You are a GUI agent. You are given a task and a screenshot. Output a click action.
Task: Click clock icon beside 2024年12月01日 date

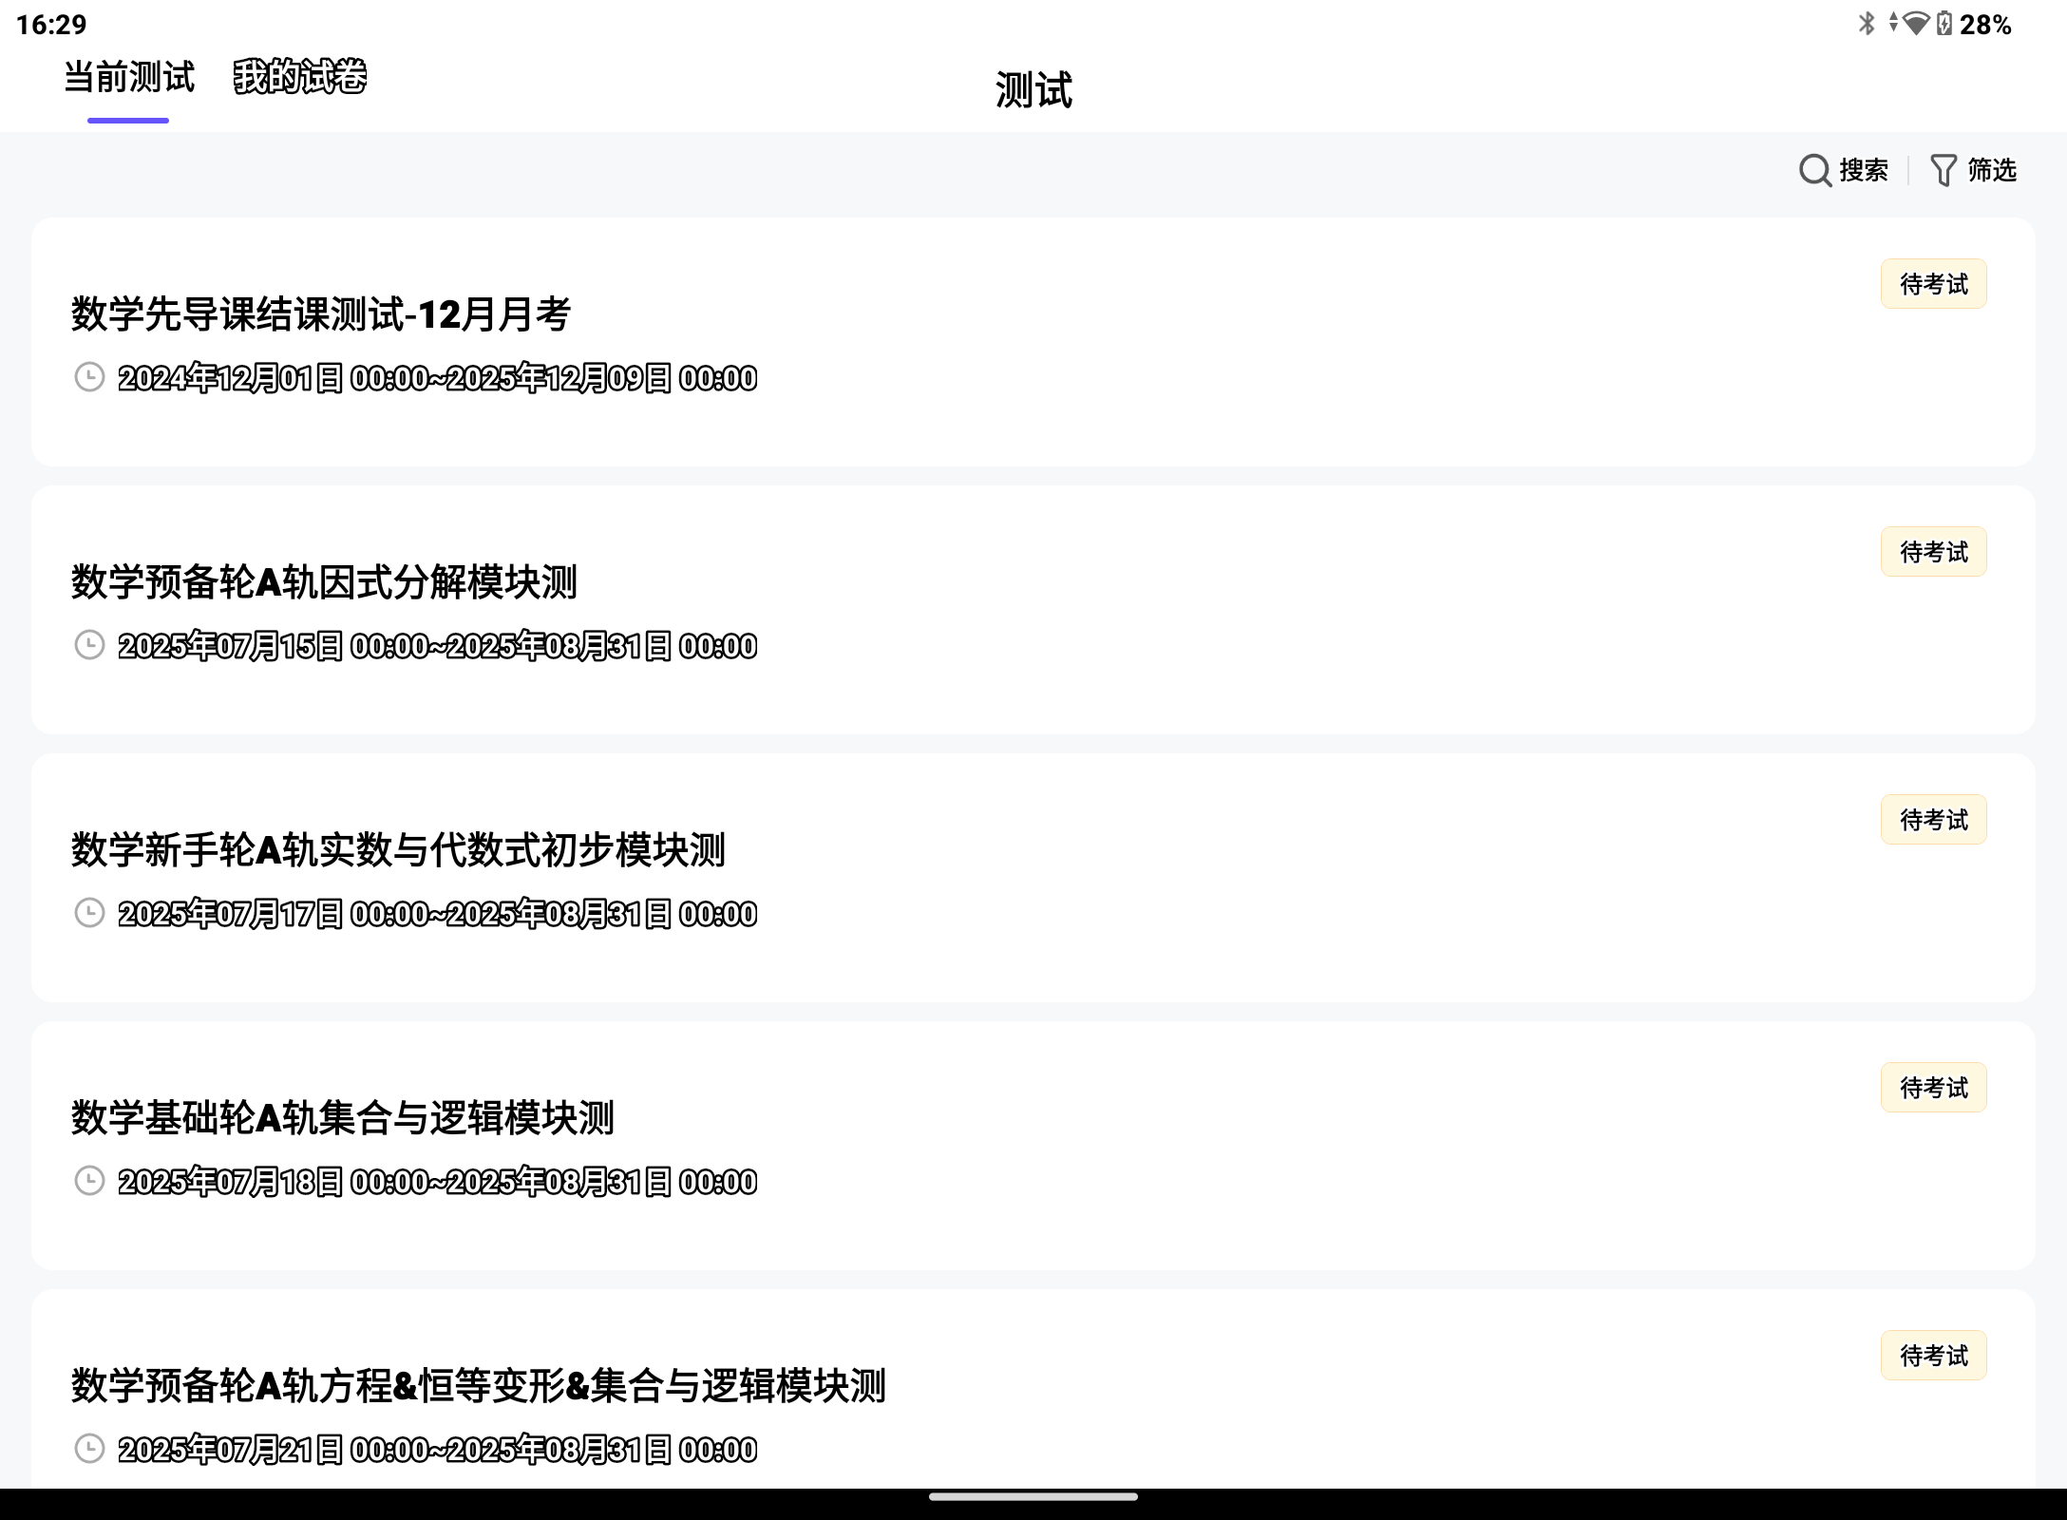point(89,377)
